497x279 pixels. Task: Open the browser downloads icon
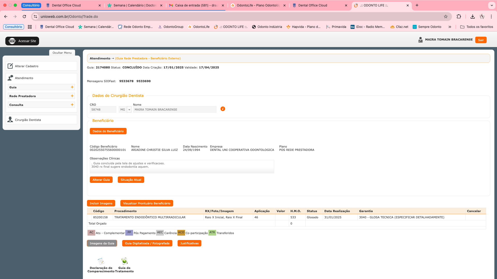pyautogui.click(x=473, y=17)
